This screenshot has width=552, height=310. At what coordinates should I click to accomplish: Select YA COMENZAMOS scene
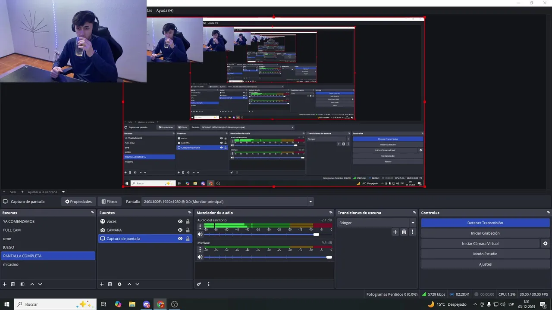[48, 221]
